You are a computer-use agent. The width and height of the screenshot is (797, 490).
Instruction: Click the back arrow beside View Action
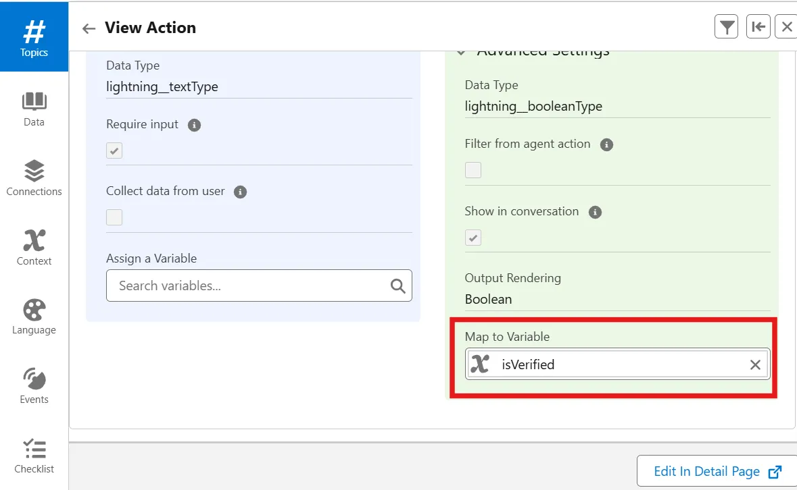89,28
